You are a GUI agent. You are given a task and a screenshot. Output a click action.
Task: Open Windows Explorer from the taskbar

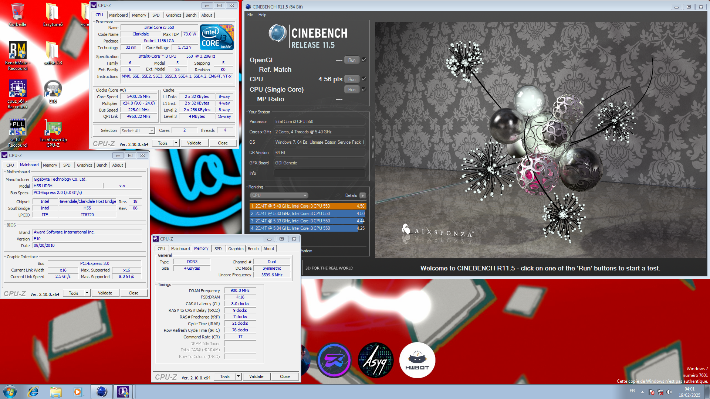click(x=55, y=392)
